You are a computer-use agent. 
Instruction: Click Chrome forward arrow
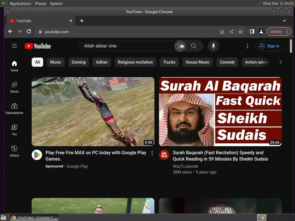click(x=20, y=32)
